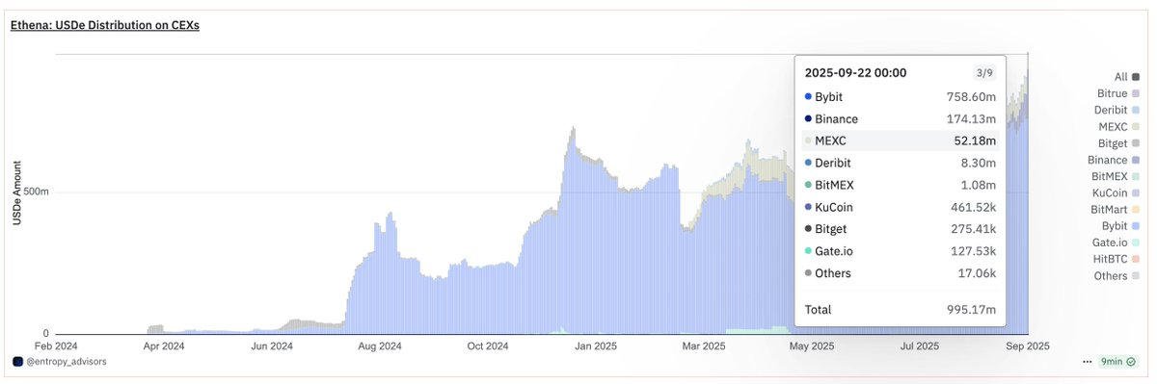The width and height of the screenshot is (1157, 384).
Task: Click the Aug 2024 x-axis label
Action: 380,346
